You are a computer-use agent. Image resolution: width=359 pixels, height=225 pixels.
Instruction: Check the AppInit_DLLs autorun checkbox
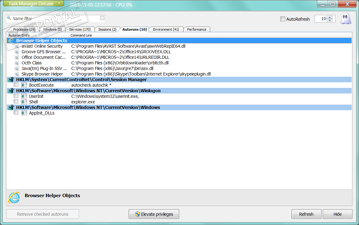pos(16,113)
